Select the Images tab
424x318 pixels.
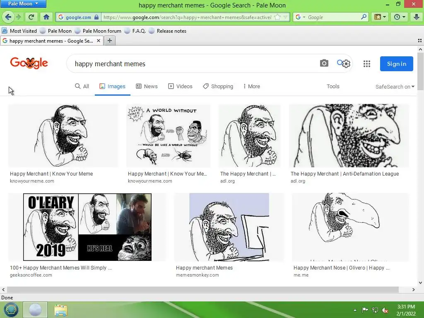[112, 86]
